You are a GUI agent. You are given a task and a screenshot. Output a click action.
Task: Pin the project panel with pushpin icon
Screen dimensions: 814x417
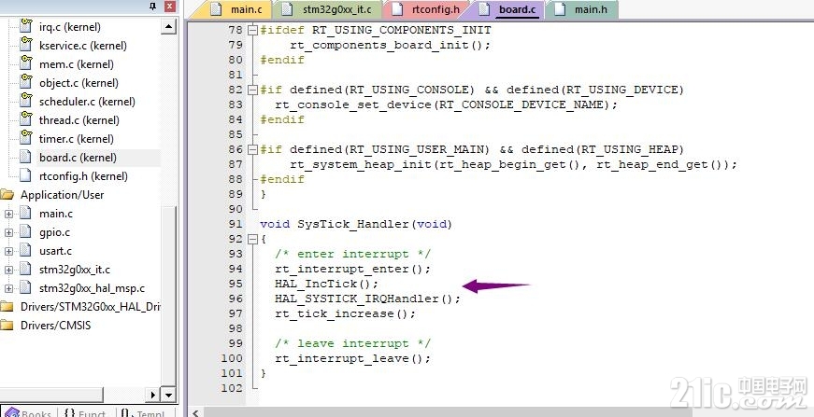pos(153,7)
